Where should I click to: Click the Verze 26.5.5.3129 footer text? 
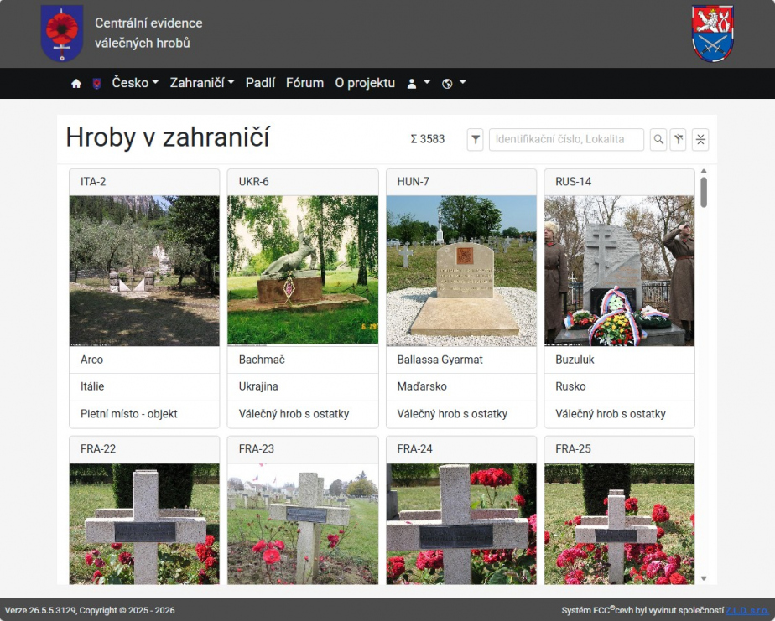pos(90,611)
